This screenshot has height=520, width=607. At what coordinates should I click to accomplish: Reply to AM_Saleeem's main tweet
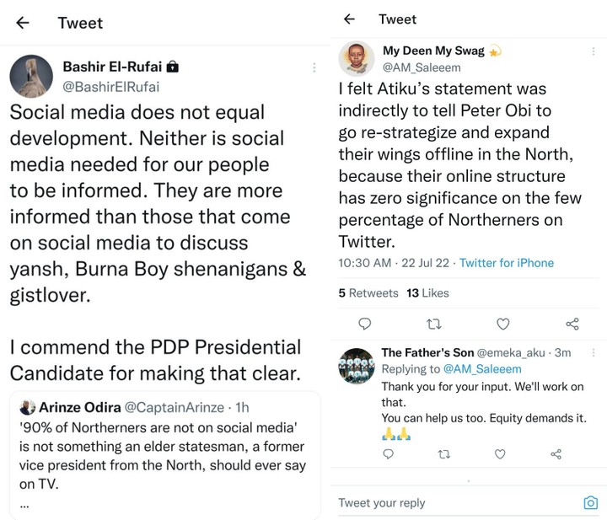click(365, 324)
